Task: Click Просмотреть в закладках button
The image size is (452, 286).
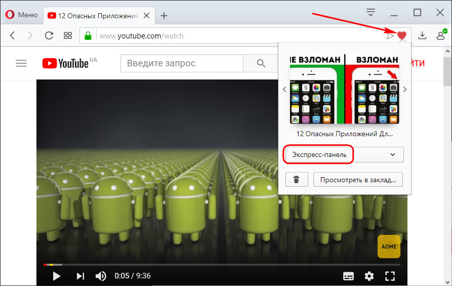Action: (358, 179)
